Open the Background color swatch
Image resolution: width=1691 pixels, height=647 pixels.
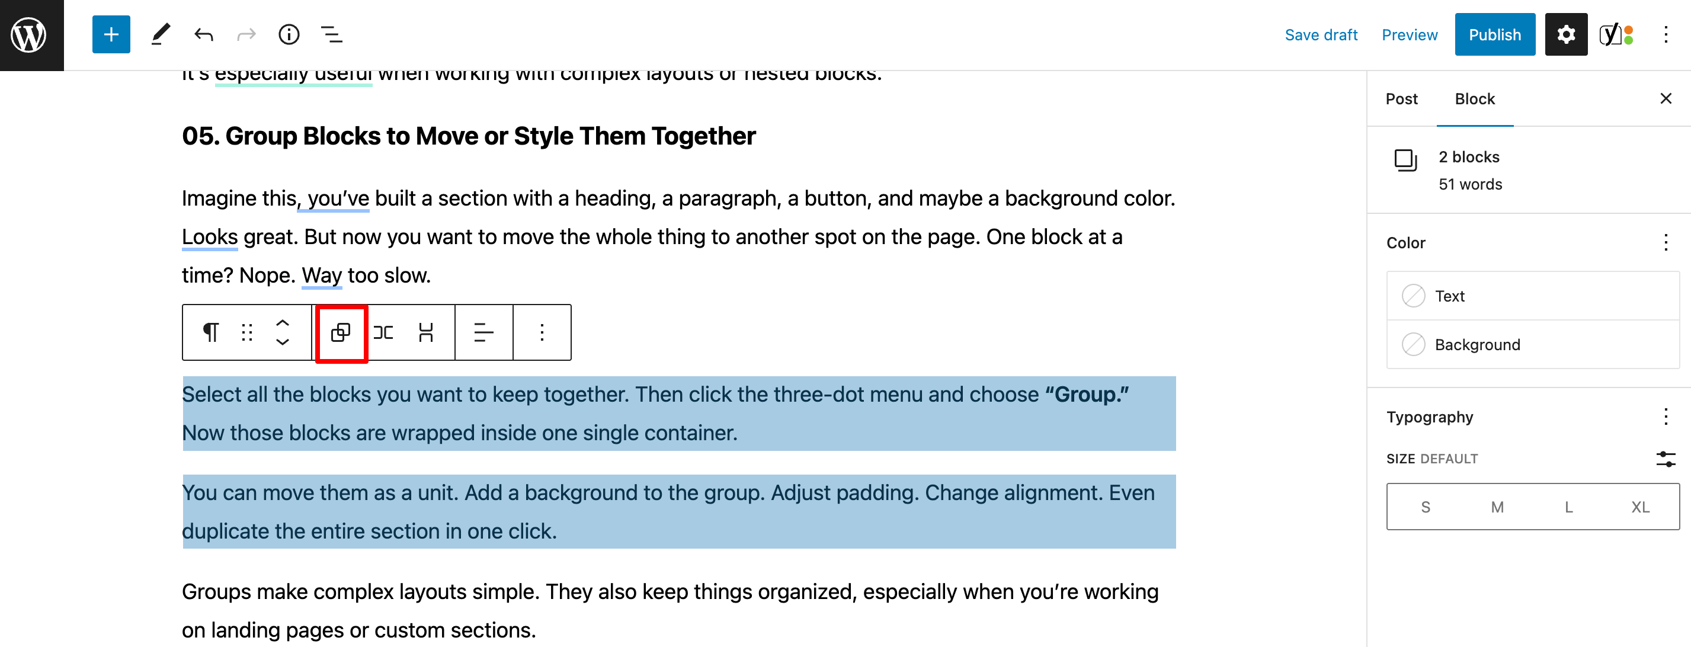1477,344
